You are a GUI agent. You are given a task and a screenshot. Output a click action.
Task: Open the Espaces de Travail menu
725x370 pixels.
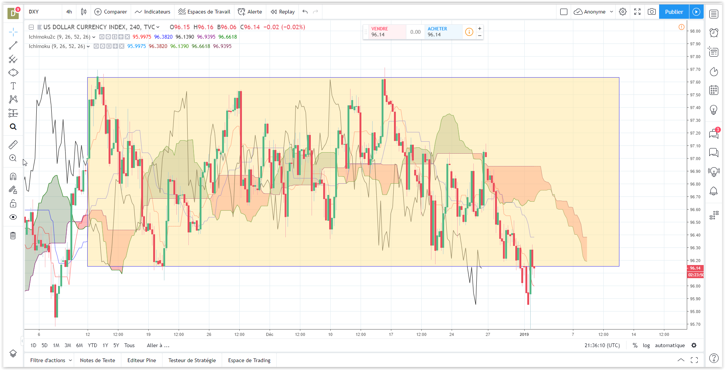click(x=204, y=12)
